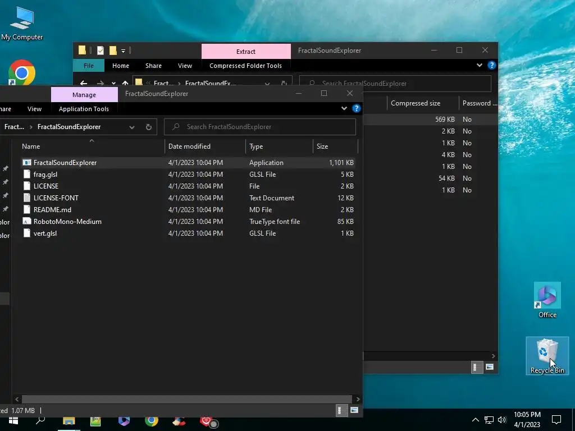
Task: Open the Extract contextual tab
Action: [x=246, y=52]
